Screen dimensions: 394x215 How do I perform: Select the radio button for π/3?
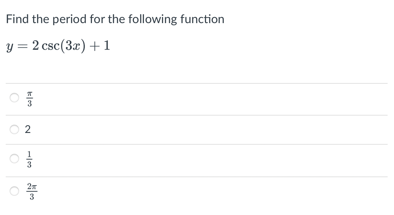(x=14, y=97)
